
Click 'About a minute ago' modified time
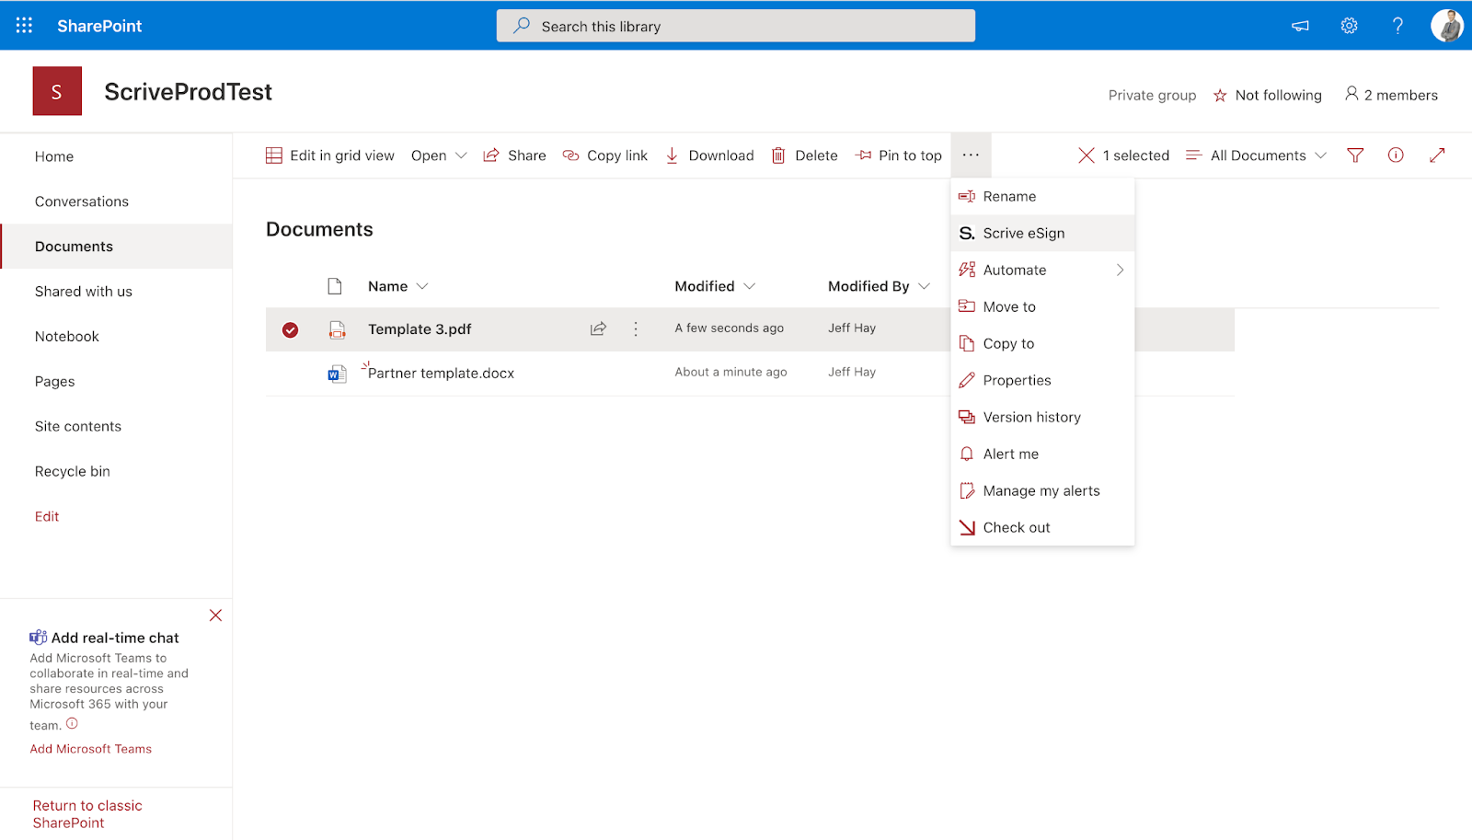[730, 372]
